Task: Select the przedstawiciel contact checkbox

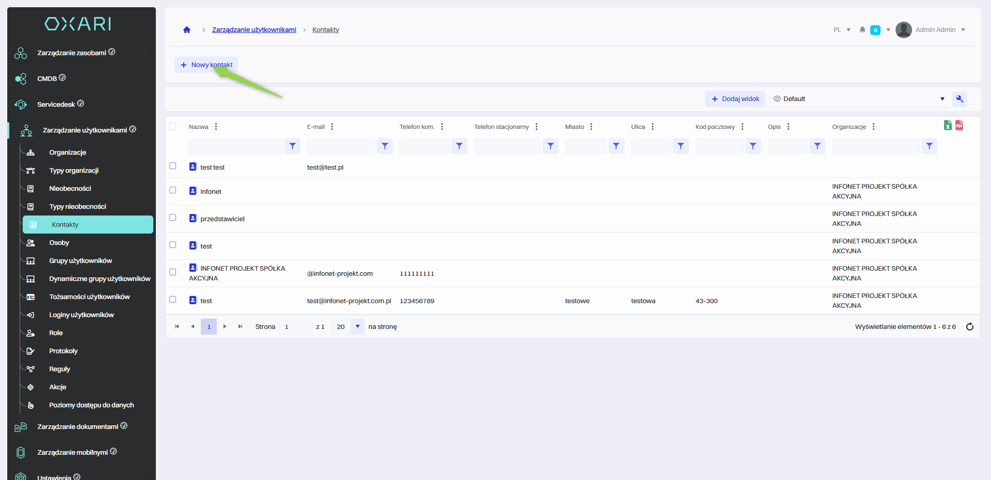Action: pos(173,218)
